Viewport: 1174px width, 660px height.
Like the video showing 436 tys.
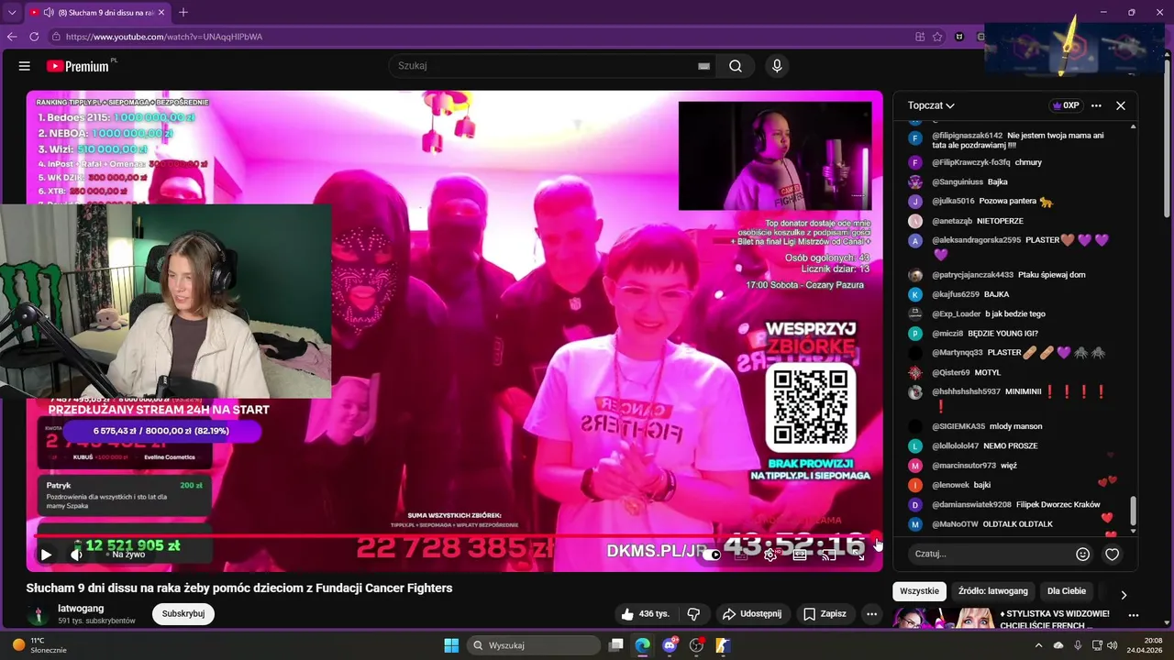pos(646,613)
